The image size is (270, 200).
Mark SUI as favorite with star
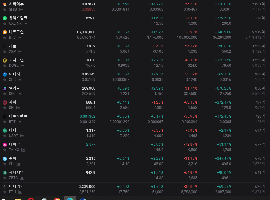(x=5, y=164)
